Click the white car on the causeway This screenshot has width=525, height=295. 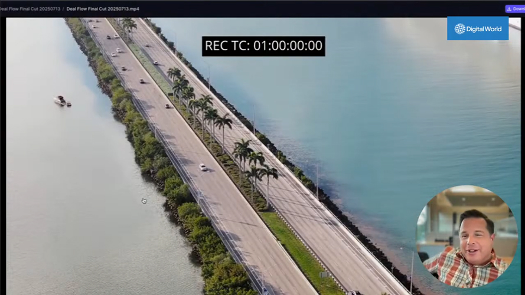(203, 167)
